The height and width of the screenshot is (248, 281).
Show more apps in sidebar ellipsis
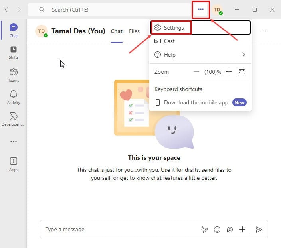pyautogui.click(x=14, y=142)
